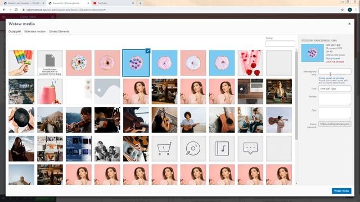Screen dimensions: 360x202
Task: Select the strawberry ice pops image
Action: click(x=250, y=63)
